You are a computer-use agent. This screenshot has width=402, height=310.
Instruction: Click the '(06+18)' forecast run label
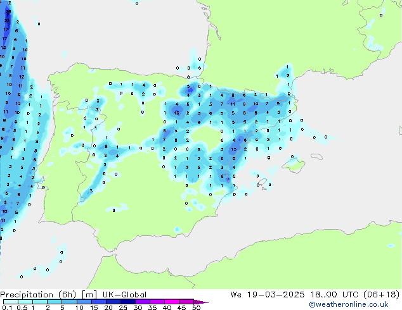[x=382, y=295]
